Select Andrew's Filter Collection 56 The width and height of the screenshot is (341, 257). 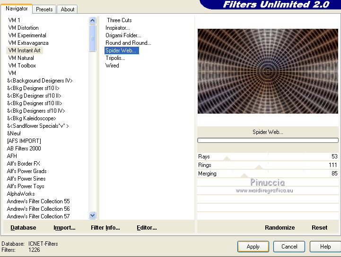pos(38,209)
